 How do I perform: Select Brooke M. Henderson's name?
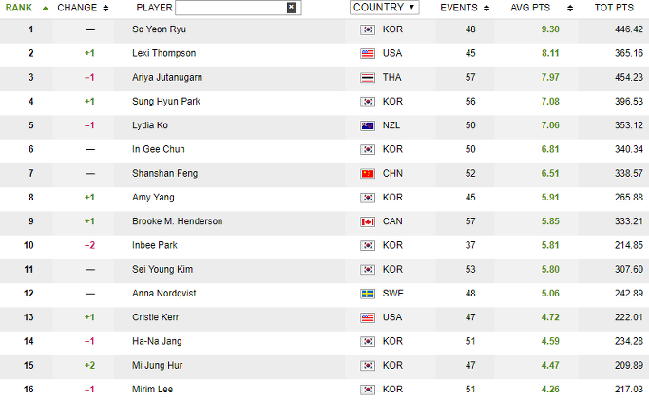click(x=177, y=221)
